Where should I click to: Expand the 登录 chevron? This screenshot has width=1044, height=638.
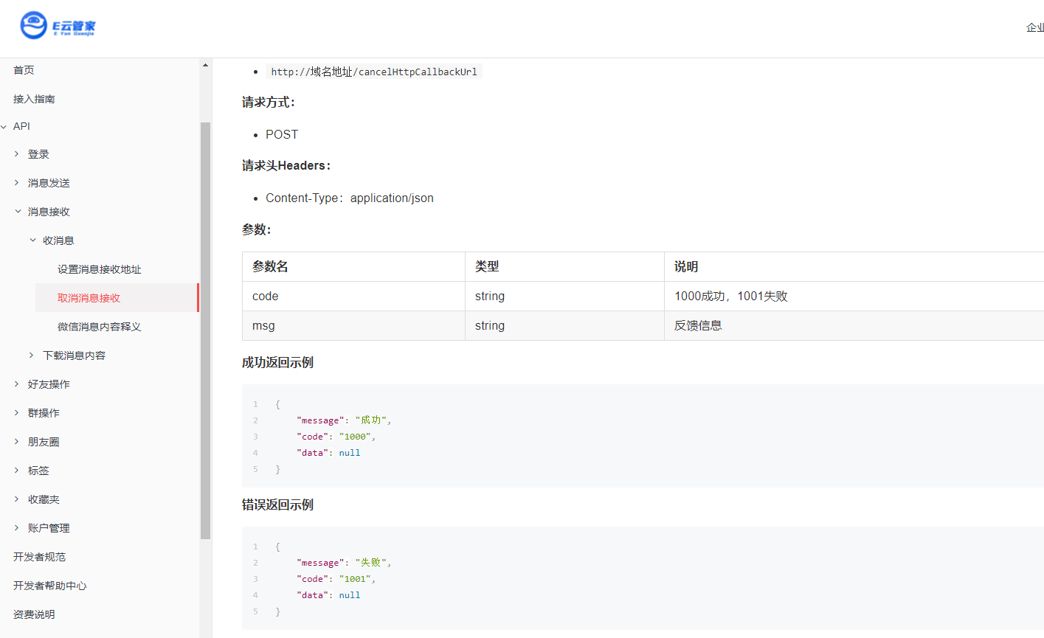[17, 154]
